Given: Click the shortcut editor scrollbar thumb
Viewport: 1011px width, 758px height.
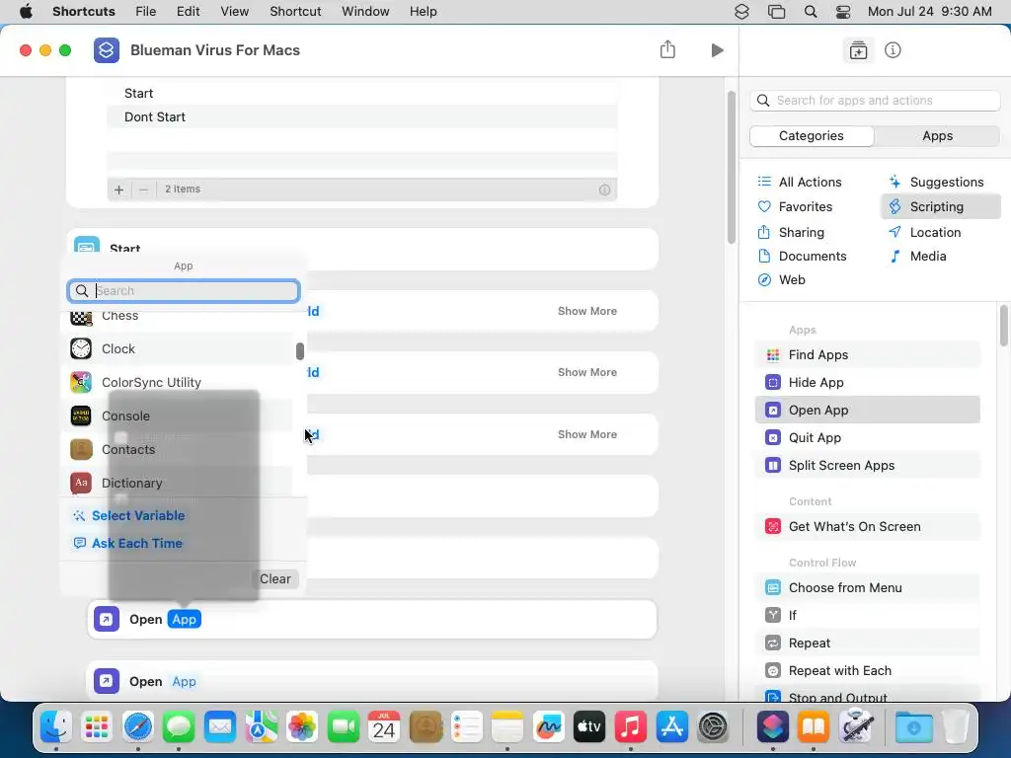Looking at the screenshot, I should point(732,168).
